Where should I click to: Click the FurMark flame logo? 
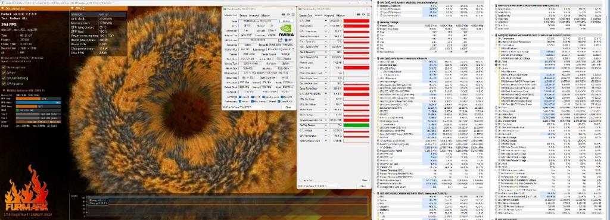(x=26, y=188)
